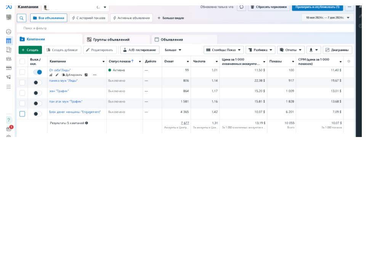Open the Разбивка breakdown dropdown
The image size is (366, 274).
(x=260, y=50)
